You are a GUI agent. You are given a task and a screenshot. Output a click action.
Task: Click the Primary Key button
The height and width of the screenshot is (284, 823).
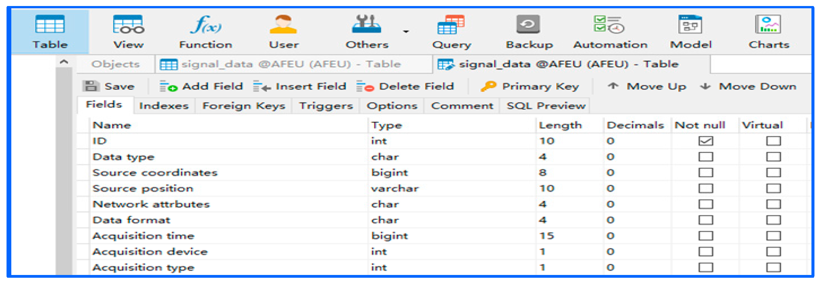click(x=530, y=86)
